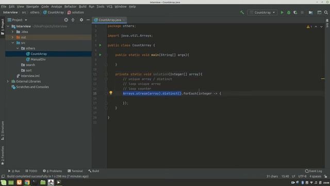Hide the Project tool window with minus icon

88,20
